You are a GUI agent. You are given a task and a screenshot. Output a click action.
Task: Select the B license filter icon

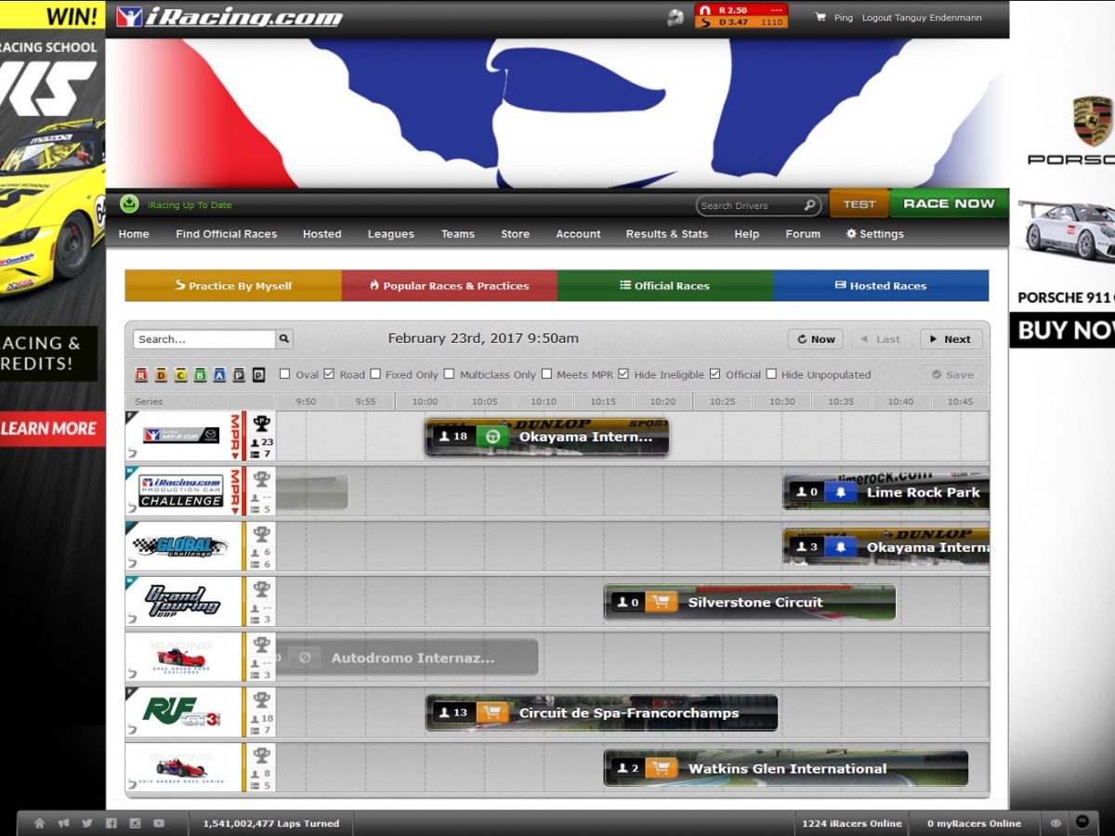click(200, 375)
